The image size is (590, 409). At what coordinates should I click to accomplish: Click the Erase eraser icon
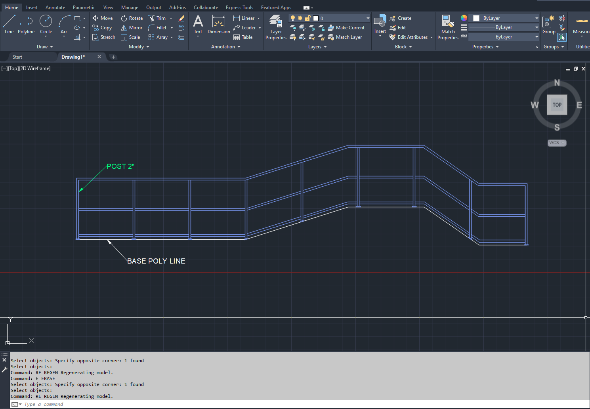[181, 18]
